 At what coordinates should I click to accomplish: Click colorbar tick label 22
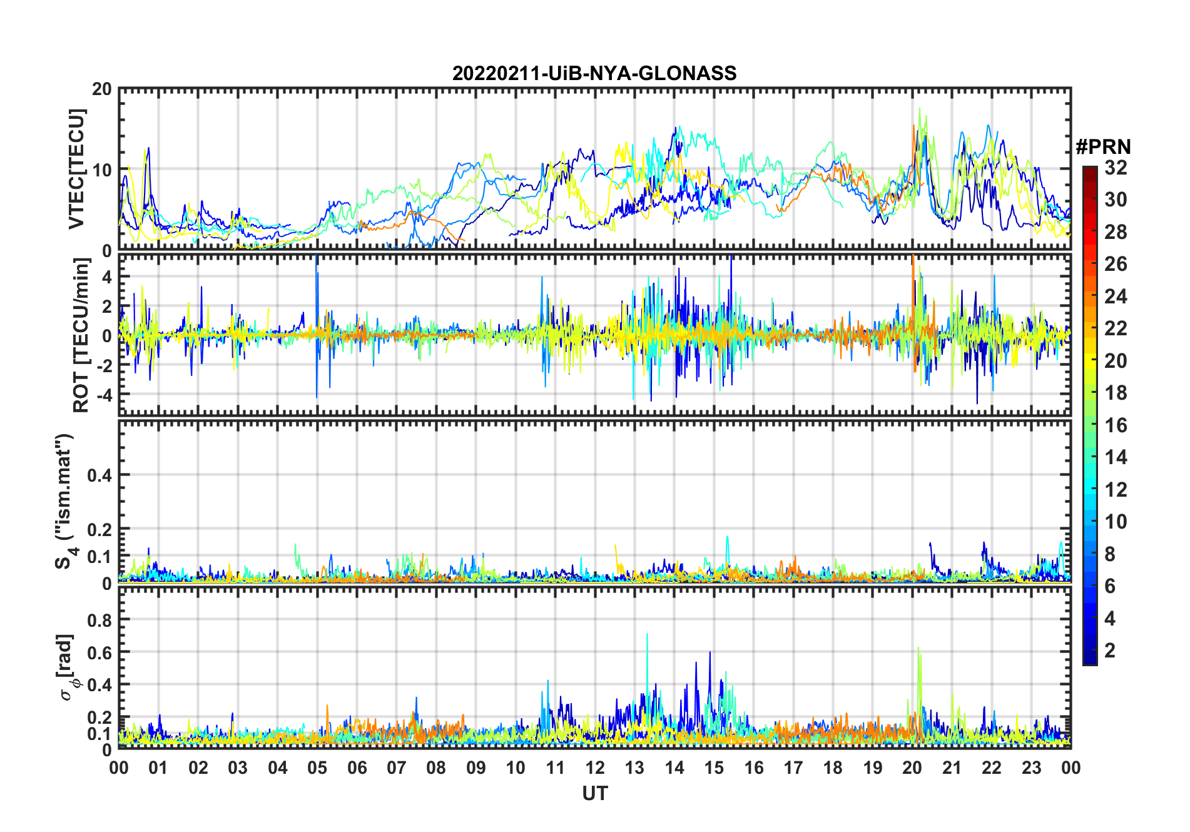[1116, 328]
